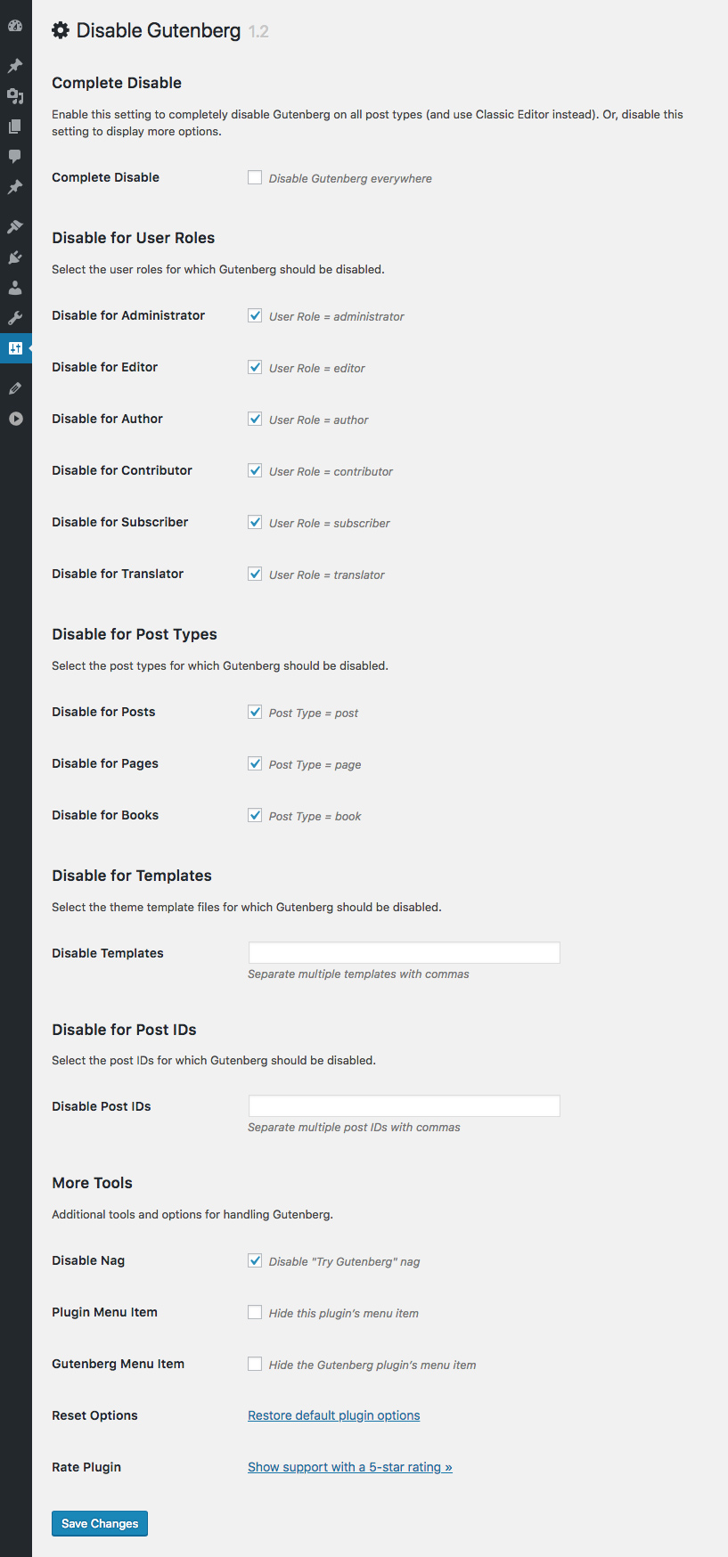Viewport: 728px width, 1557px height.
Task: Click the "User Role = subscriber" label
Action: (x=330, y=523)
